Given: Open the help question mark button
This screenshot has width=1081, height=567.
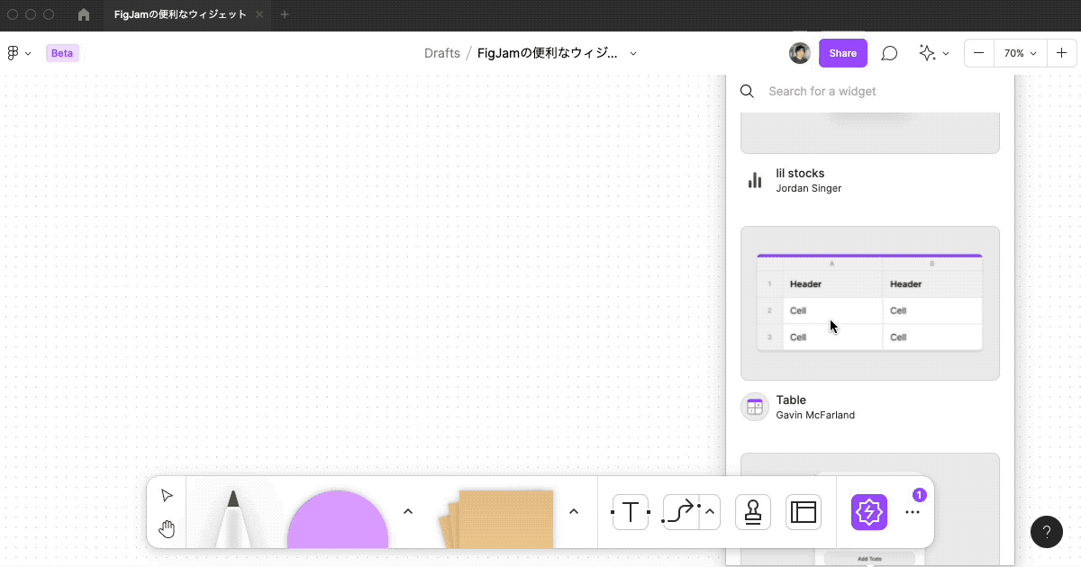Looking at the screenshot, I should pyautogui.click(x=1047, y=532).
